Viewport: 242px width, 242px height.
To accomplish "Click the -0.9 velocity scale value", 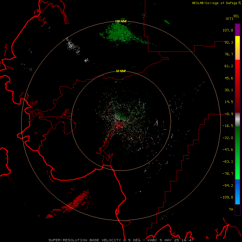I will pos(229,114).
